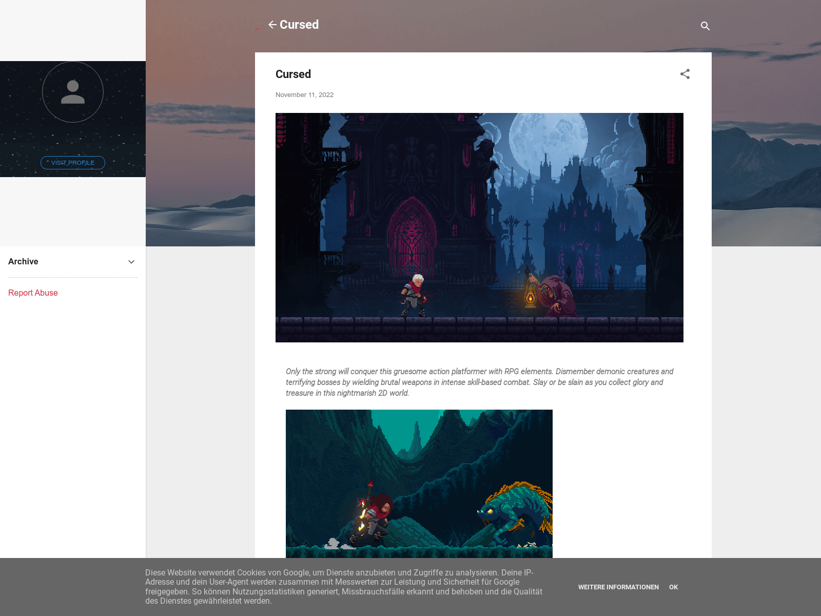Click the Archive section label

pyautogui.click(x=23, y=262)
